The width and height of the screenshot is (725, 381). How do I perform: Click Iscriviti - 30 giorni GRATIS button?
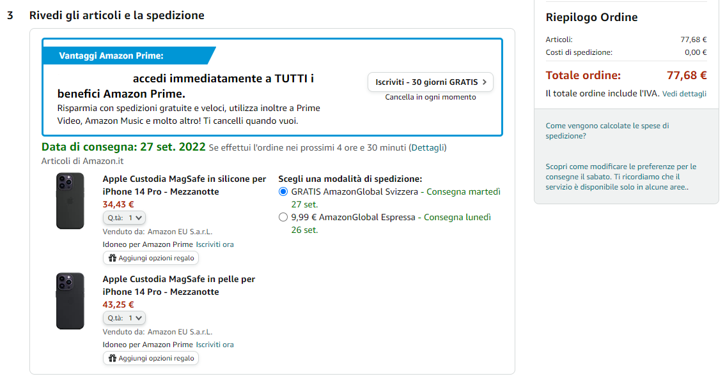point(430,82)
